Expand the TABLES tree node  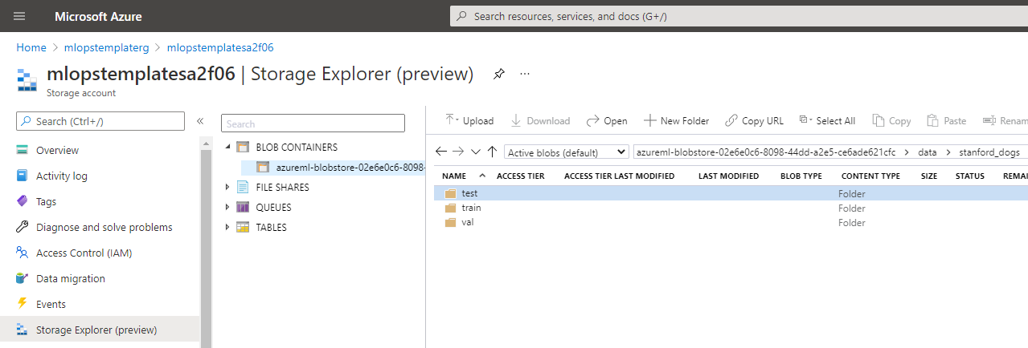(x=227, y=227)
